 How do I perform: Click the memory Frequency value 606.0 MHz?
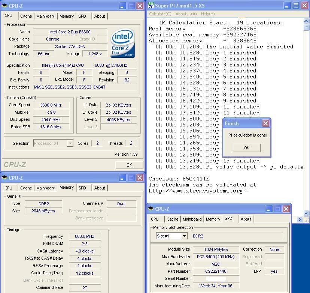click(85, 236)
